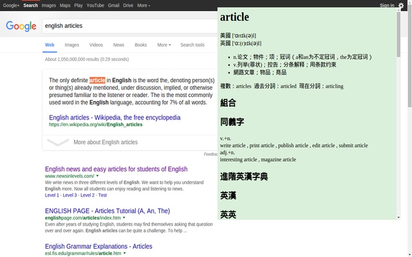Screen dimensions: 412x257
Task: Switch to the News results tab
Action: click(x=118, y=45)
